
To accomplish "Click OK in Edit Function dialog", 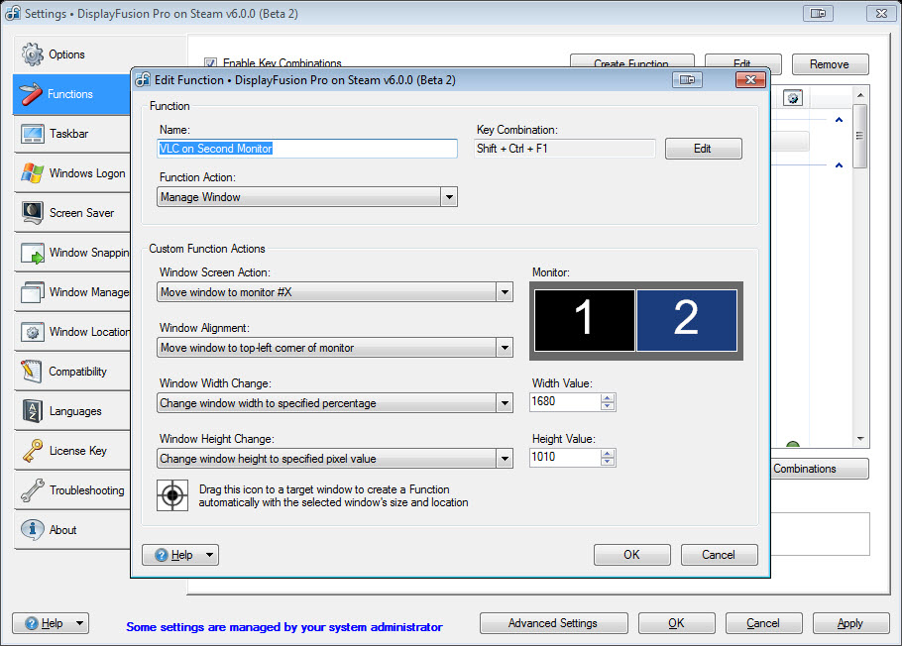I will pos(631,555).
